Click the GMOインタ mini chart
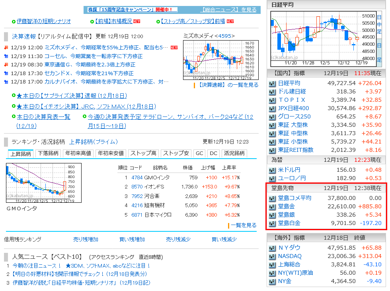Viewport: 390px width, 291px height. [x=44, y=183]
